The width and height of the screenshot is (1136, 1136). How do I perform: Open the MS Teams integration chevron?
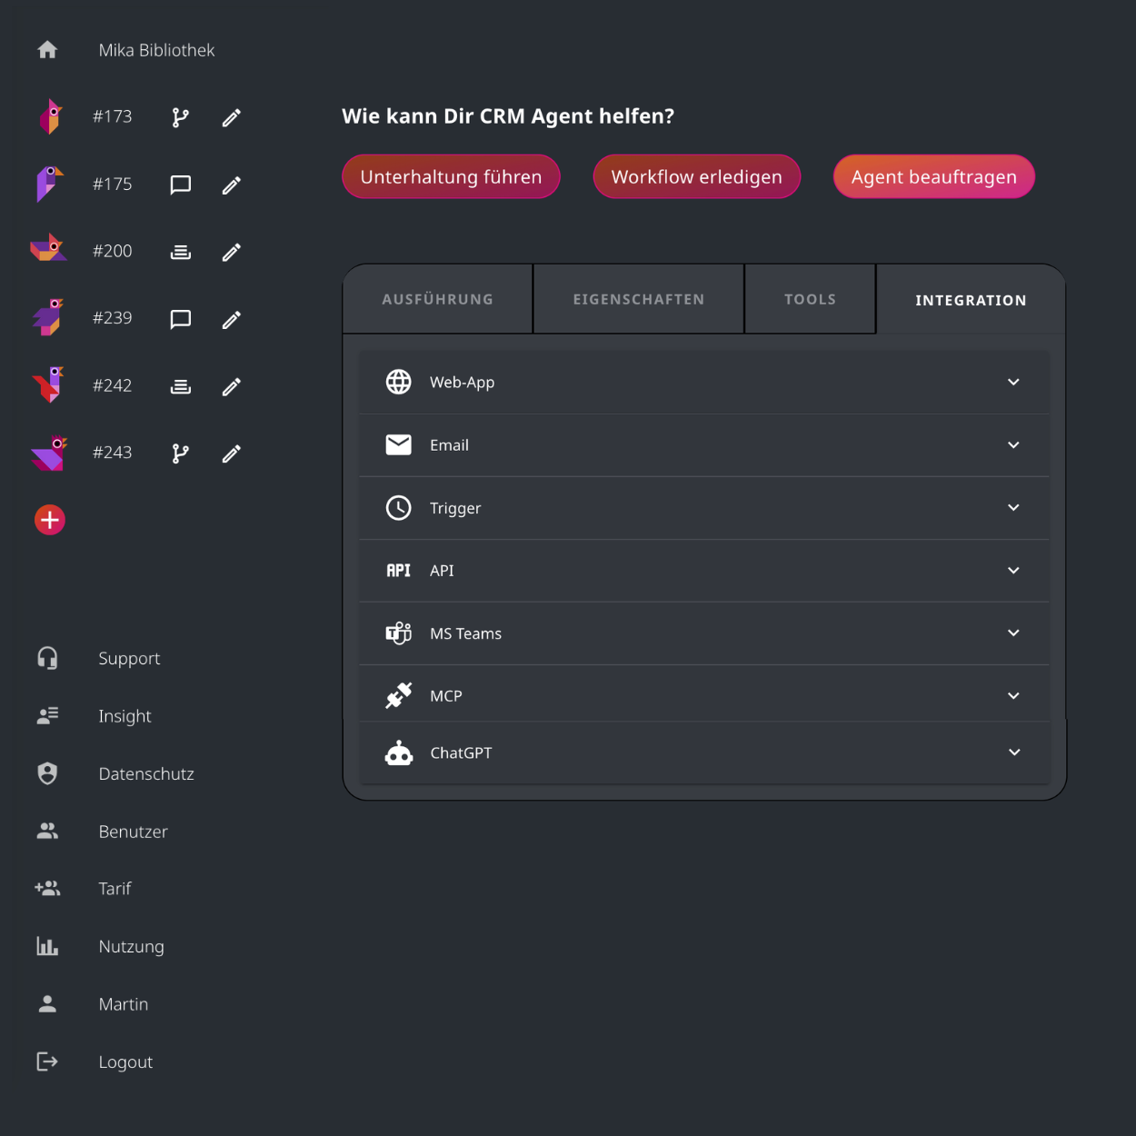tap(1013, 633)
